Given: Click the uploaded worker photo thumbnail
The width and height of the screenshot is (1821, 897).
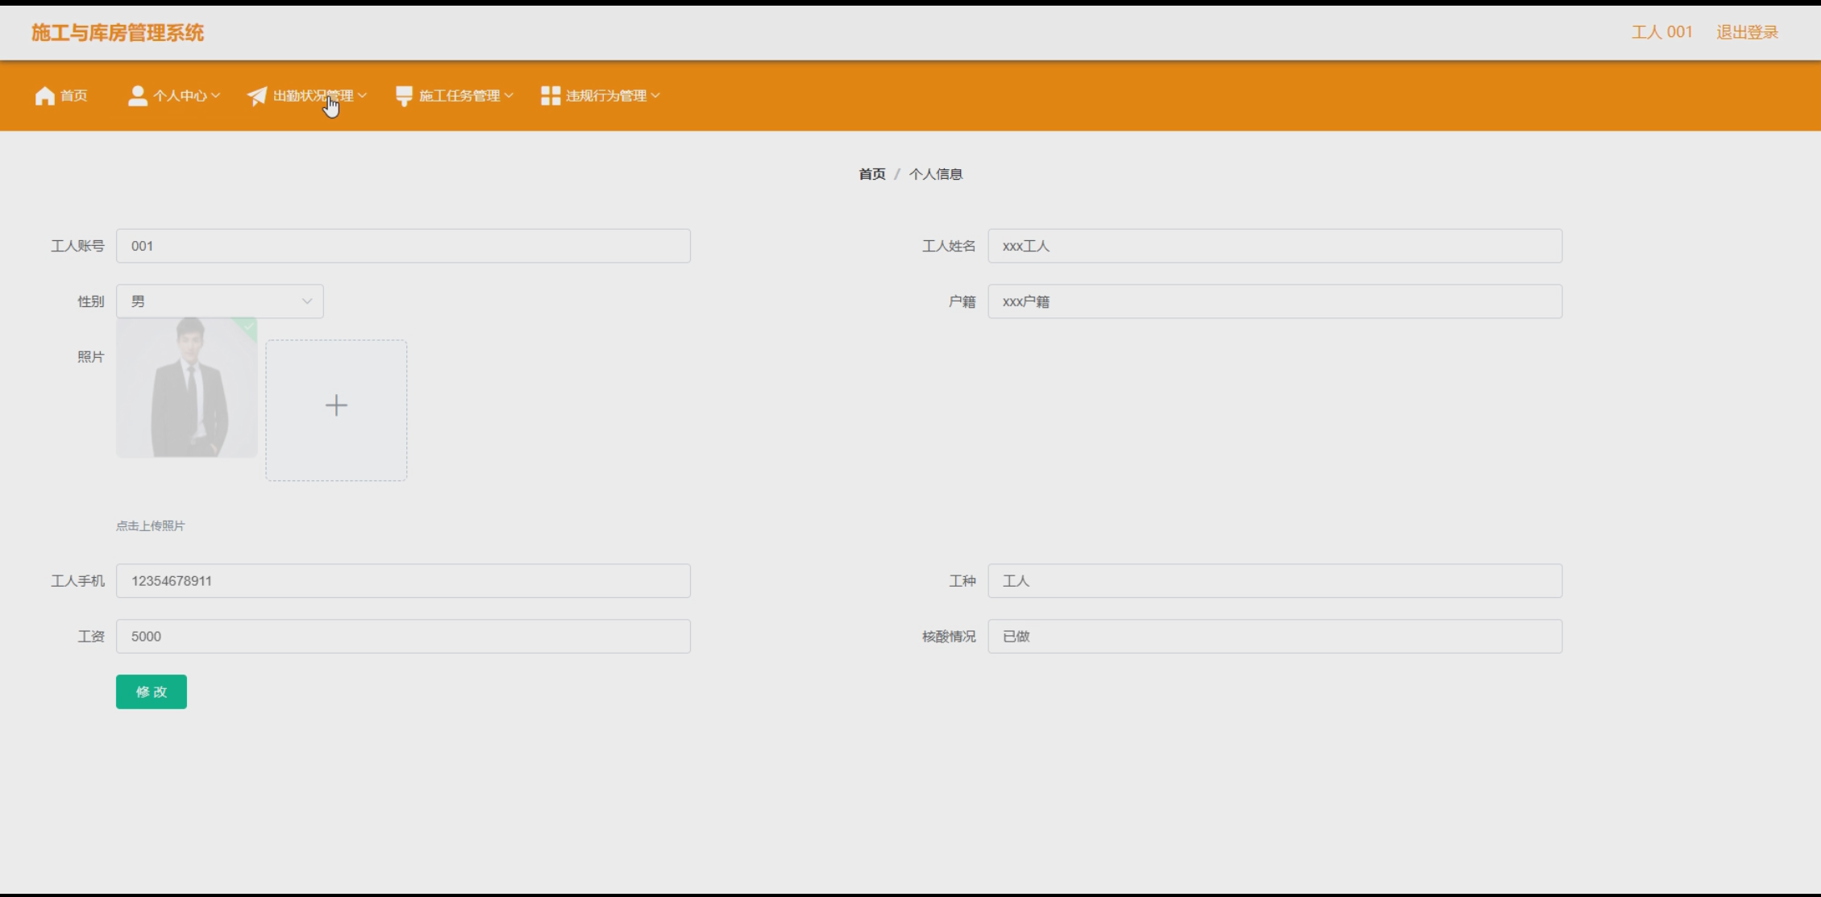Looking at the screenshot, I should pyautogui.click(x=186, y=388).
